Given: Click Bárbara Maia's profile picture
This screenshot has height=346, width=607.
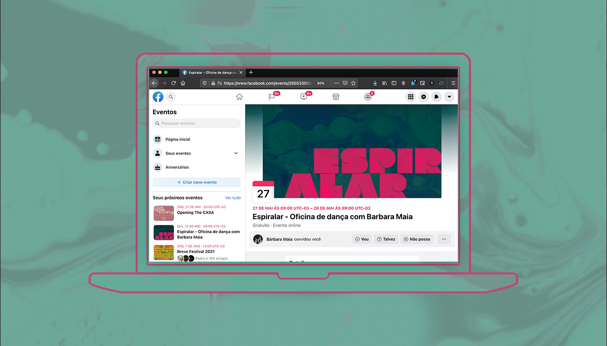Looking at the screenshot, I should pos(258,239).
